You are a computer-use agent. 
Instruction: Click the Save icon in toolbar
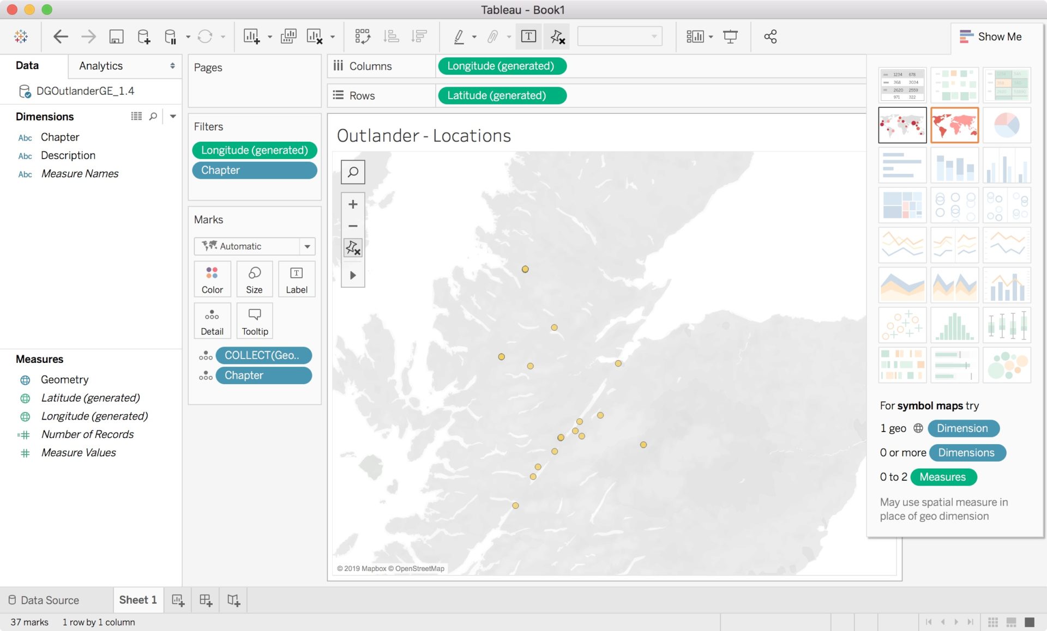tap(116, 37)
